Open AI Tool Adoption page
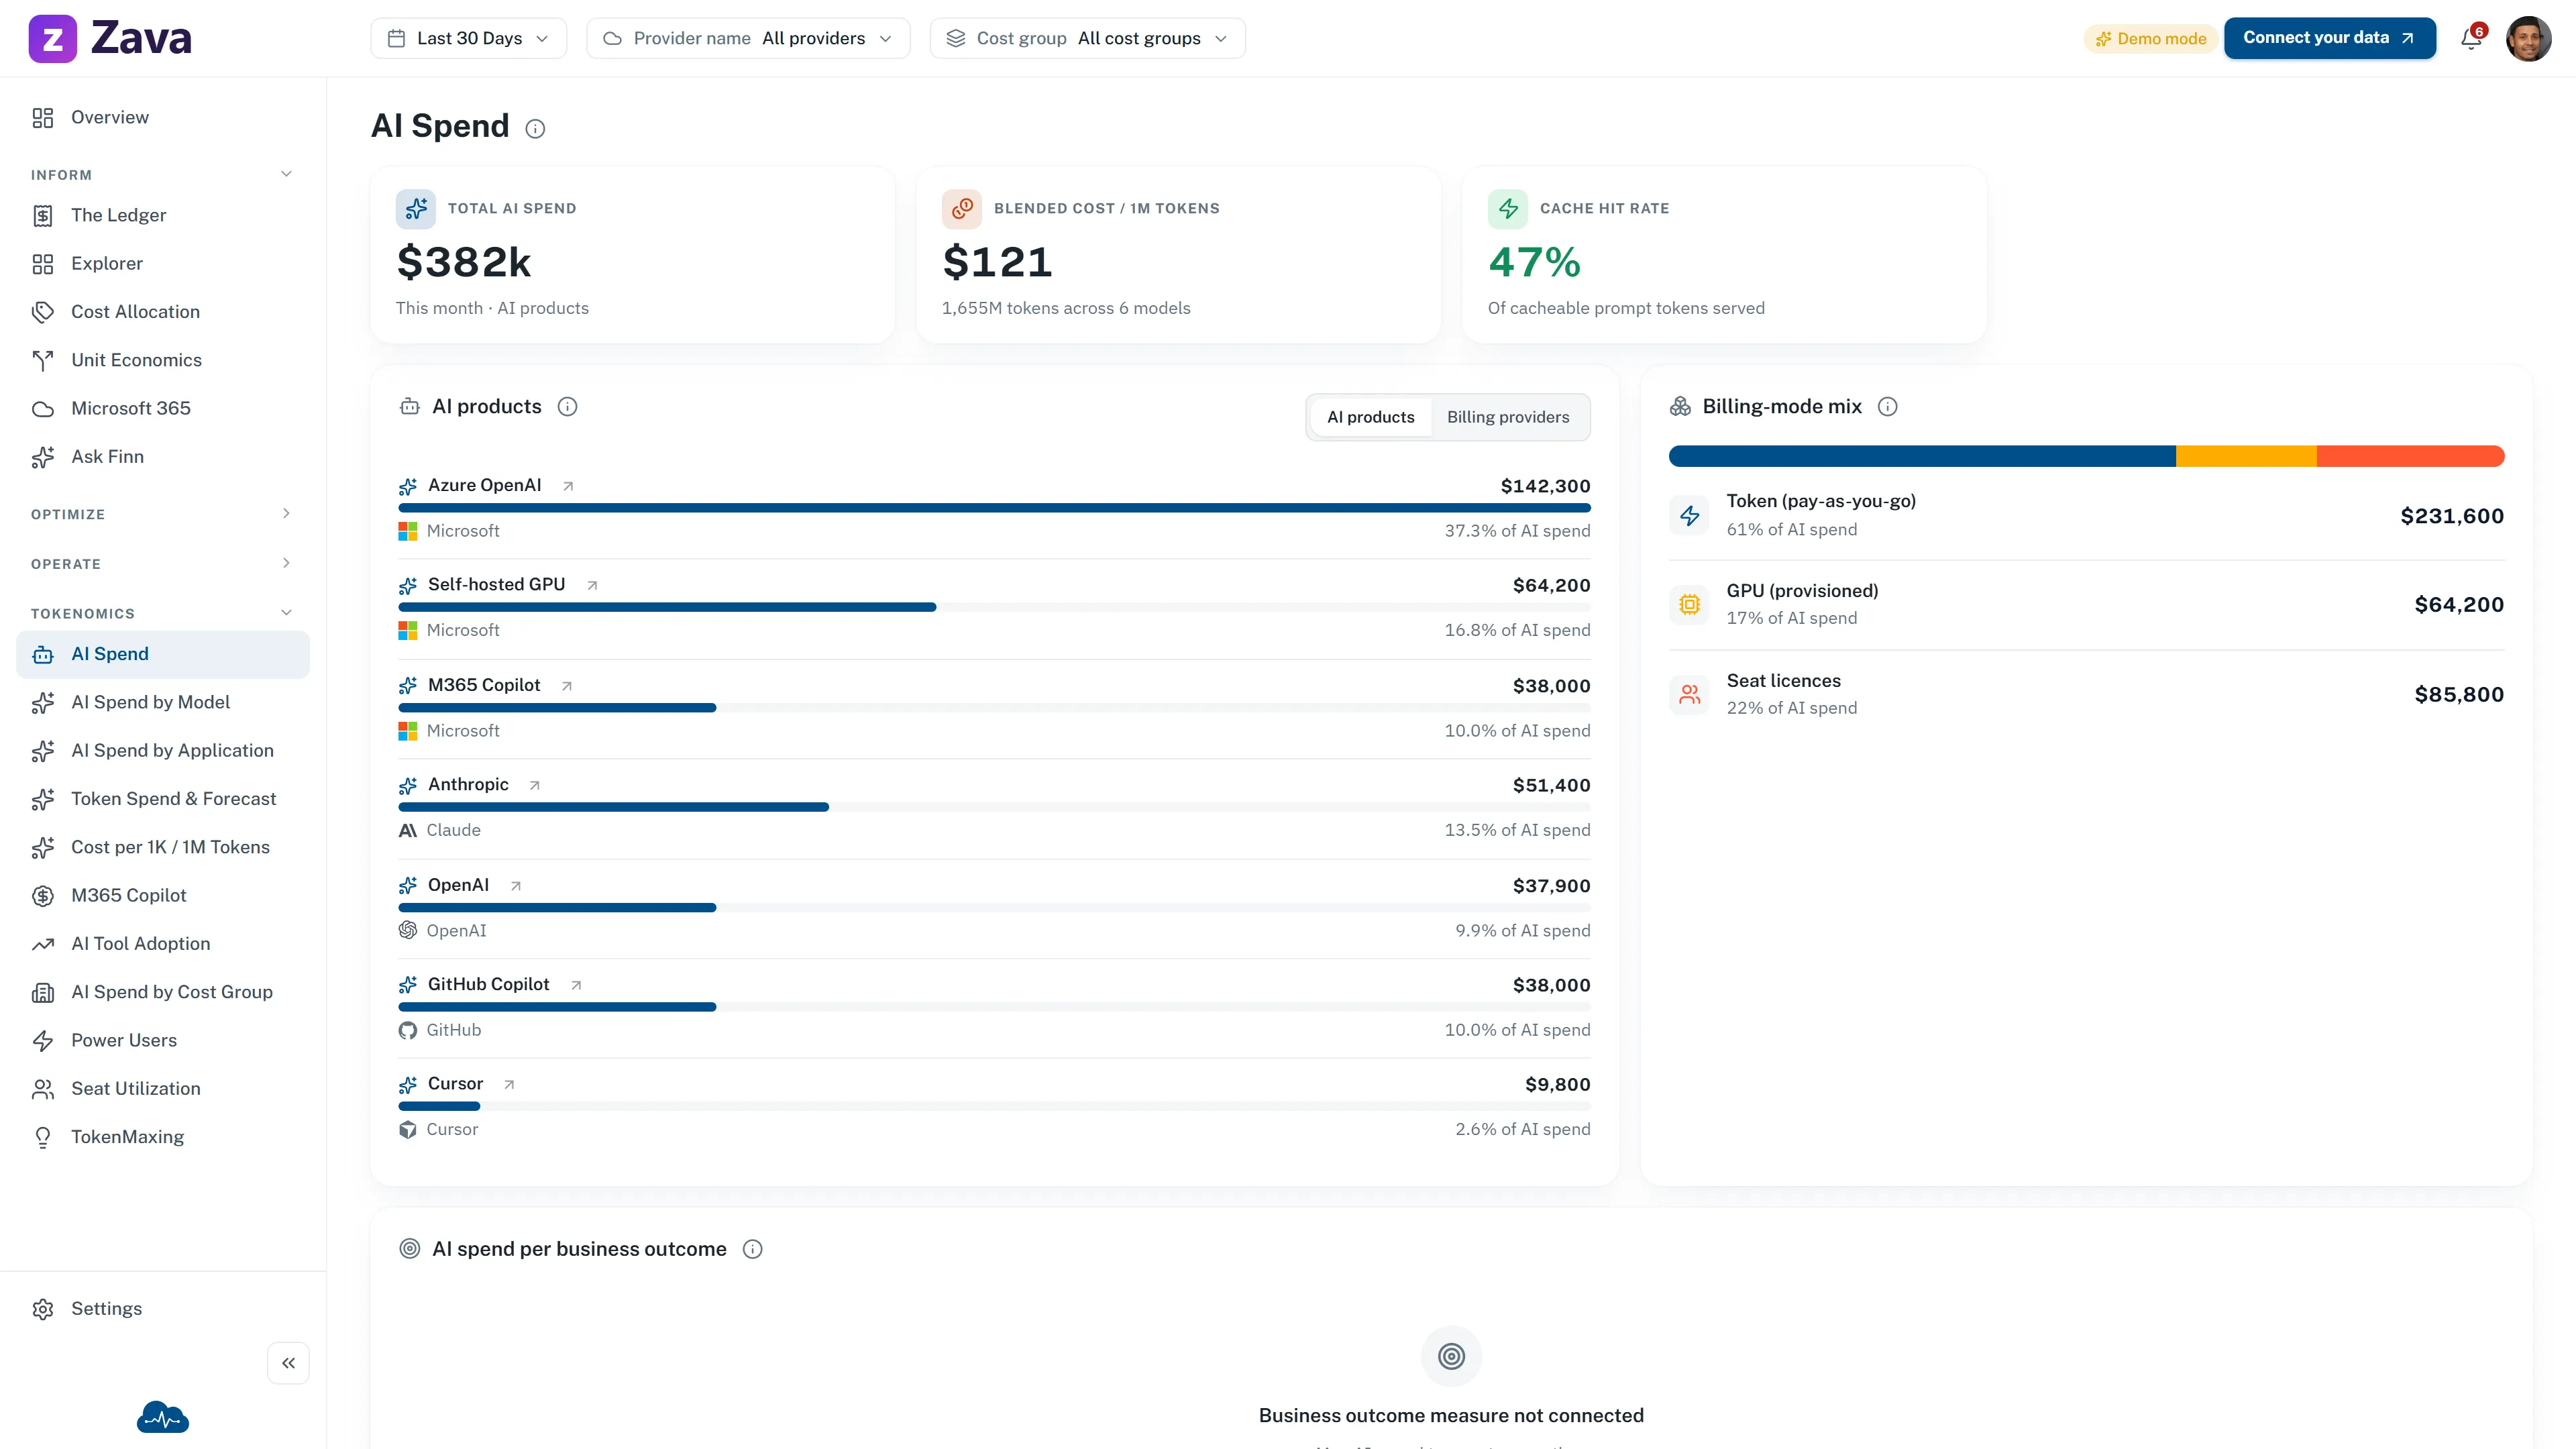The height and width of the screenshot is (1449, 2576). click(163, 944)
